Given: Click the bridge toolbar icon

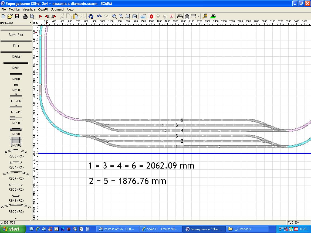Looking at the screenshot, I should coord(180,16).
